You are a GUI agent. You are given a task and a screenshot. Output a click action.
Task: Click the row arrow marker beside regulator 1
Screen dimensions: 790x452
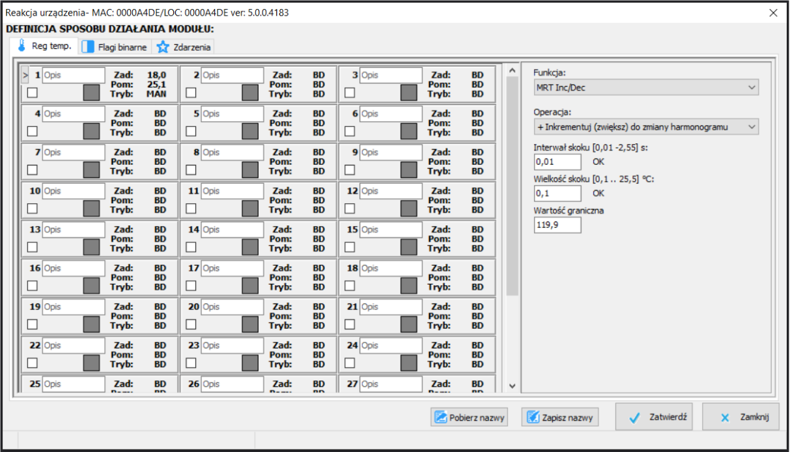click(x=25, y=76)
